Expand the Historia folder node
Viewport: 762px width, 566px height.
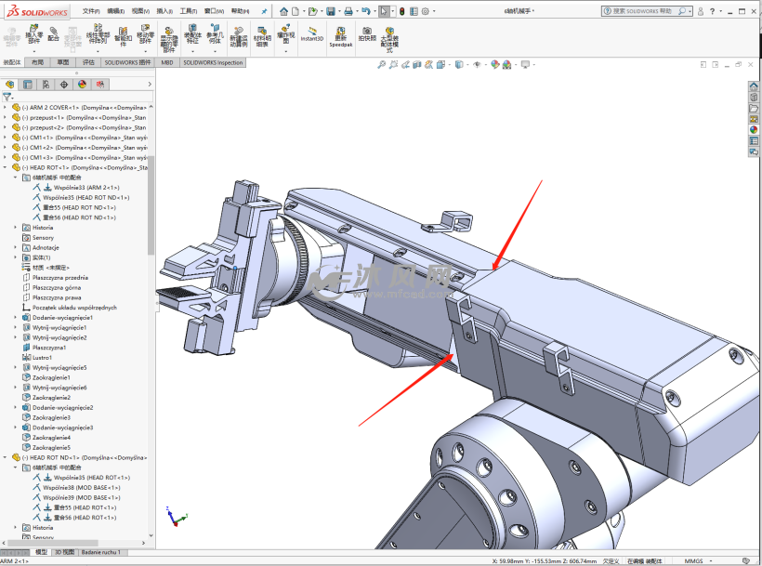pos(15,227)
